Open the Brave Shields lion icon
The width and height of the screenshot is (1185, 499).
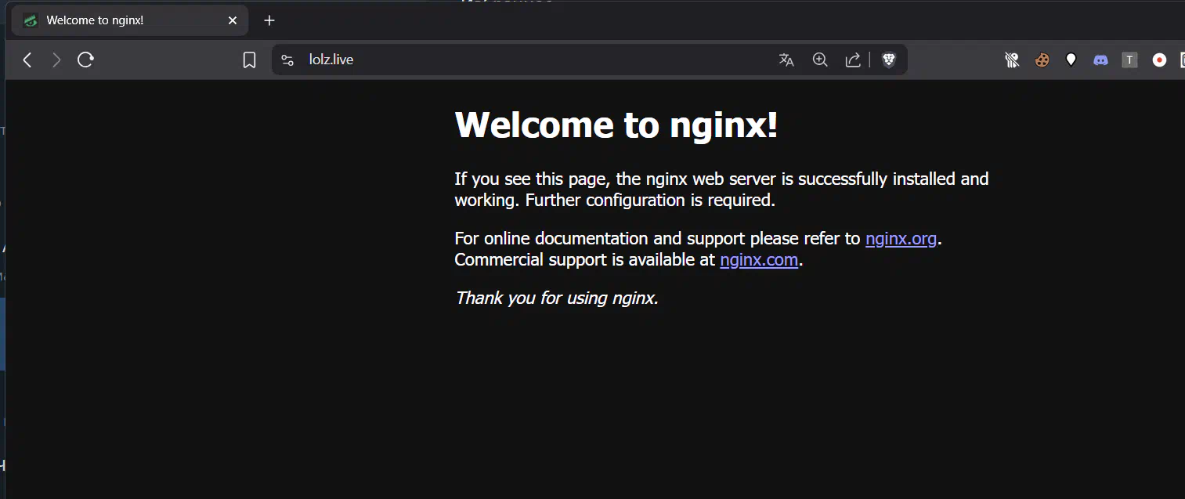coord(889,60)
